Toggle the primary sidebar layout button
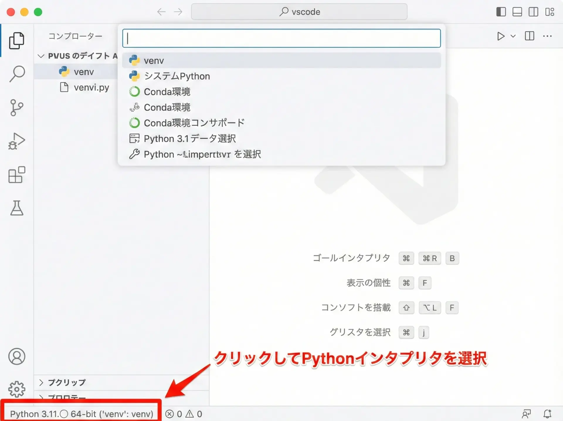The width and height of the screenshot is (563, 421). tap(501, 12)
